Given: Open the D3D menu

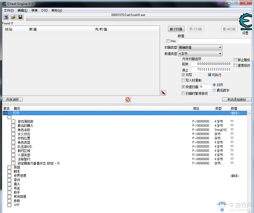Looking at the screenshot, I should click(x=44, y=10).
